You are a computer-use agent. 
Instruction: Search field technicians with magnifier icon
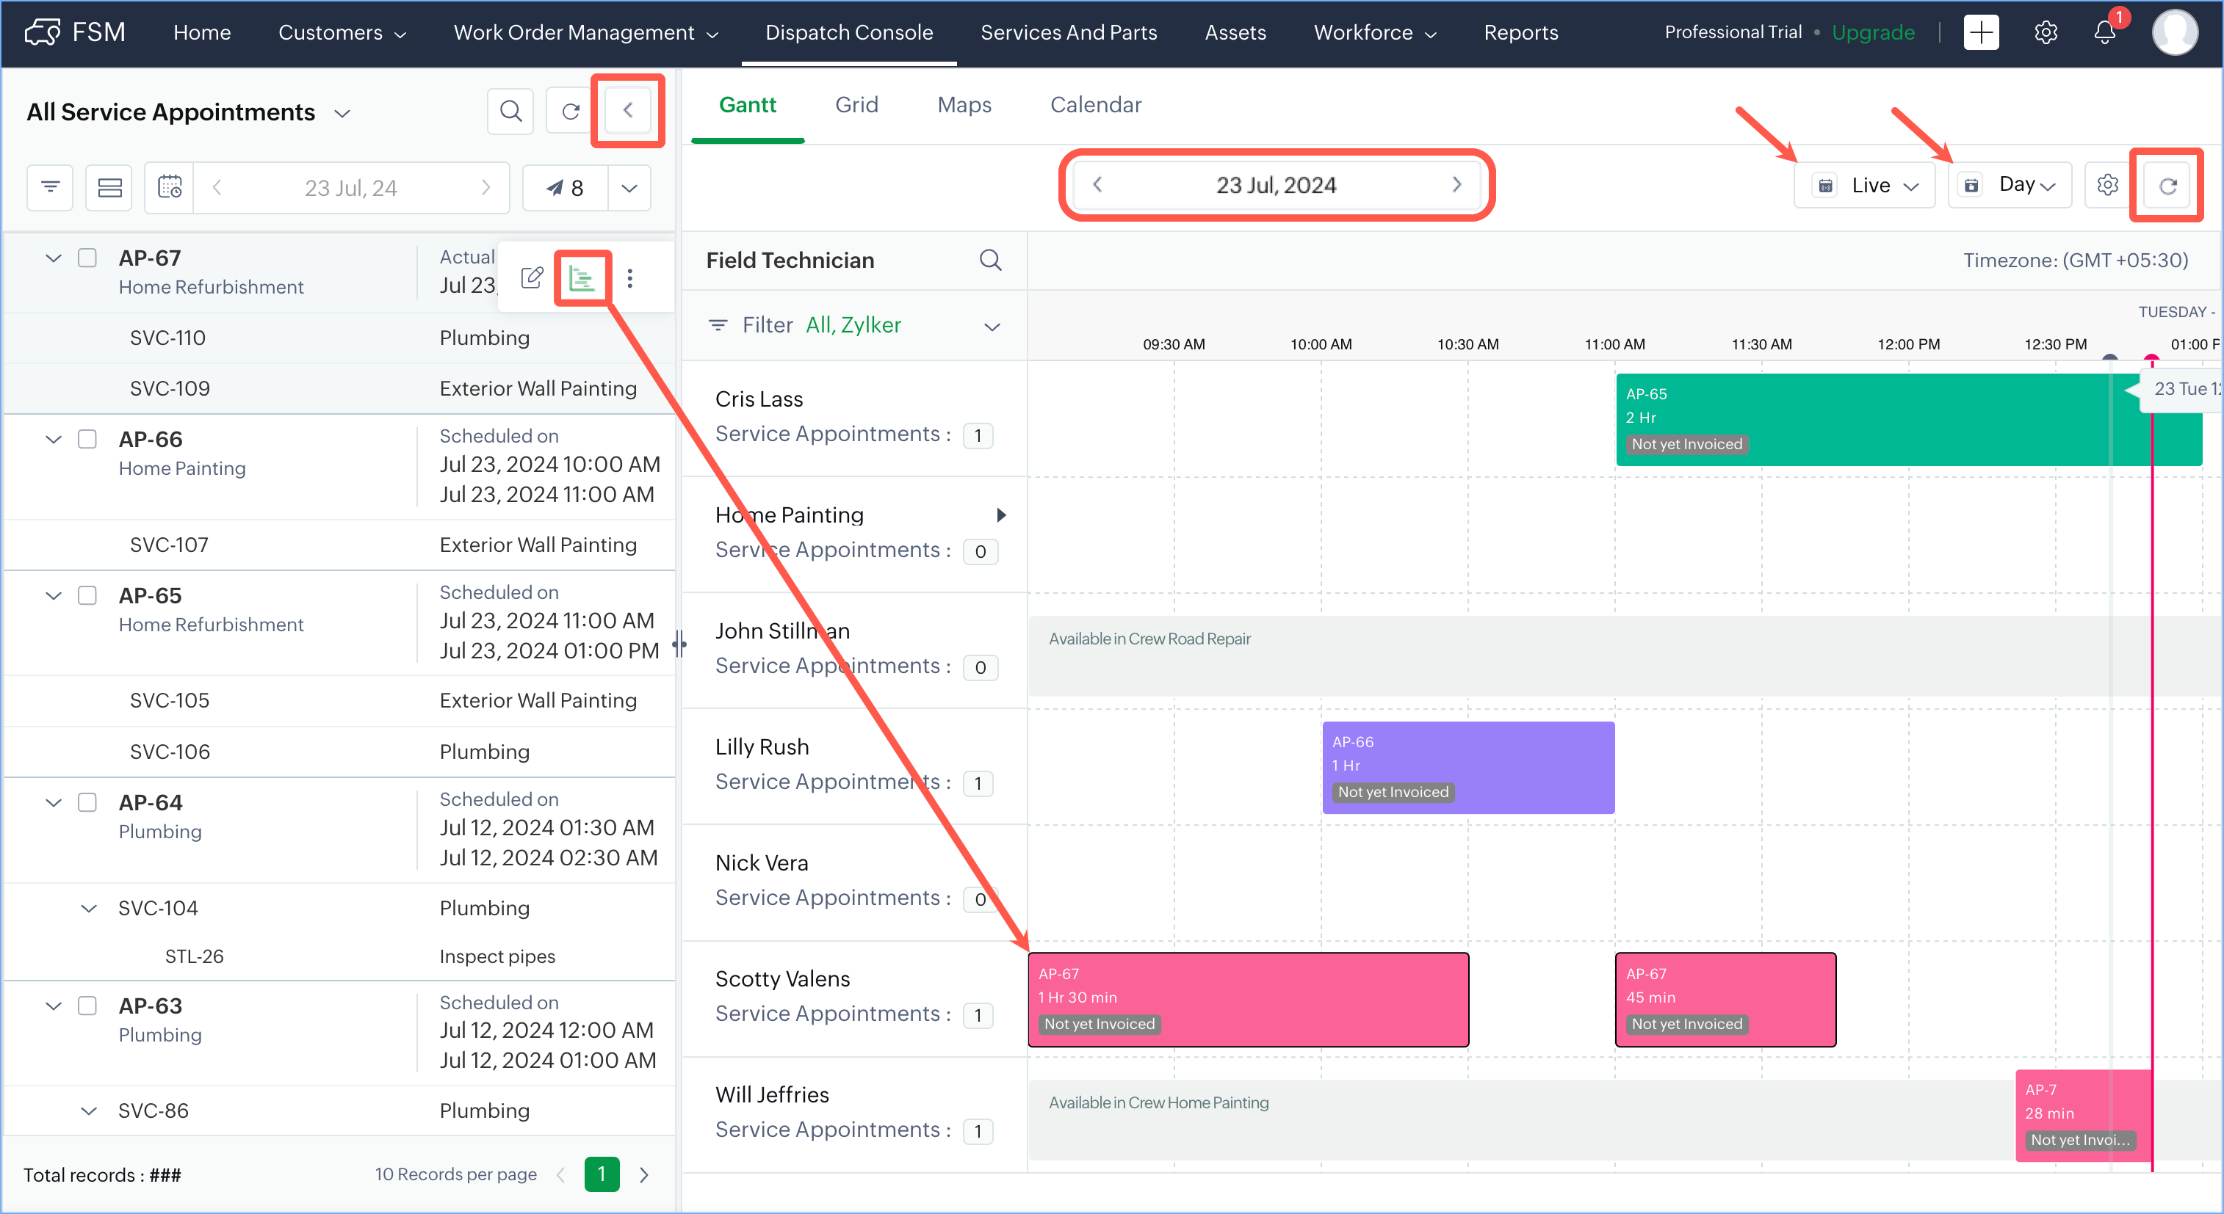[x=990, y=260]
